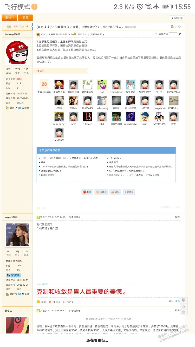The width and height of the screenshot is (195, 347).
Task: Click the 复制链接 copy link text
Action: pyautogui.click(x=130, y=27)
